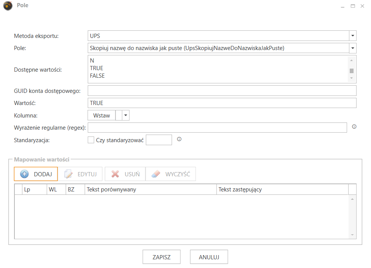The width and height of the screenshot is (371, 268).
Task: Click the info icon beside standardization field
Action: coord(179,139)
